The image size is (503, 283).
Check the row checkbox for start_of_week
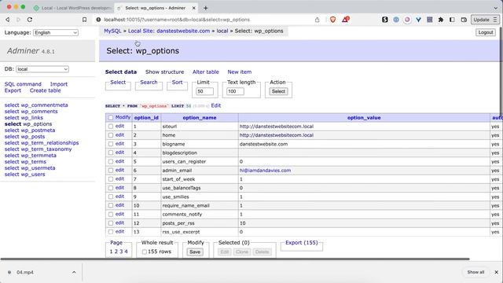coord(111,179)
